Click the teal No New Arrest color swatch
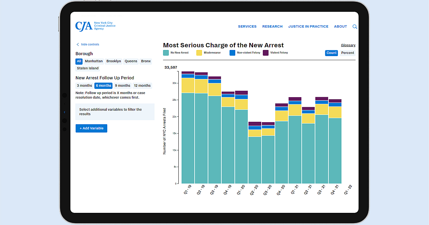 click(166, 52)
